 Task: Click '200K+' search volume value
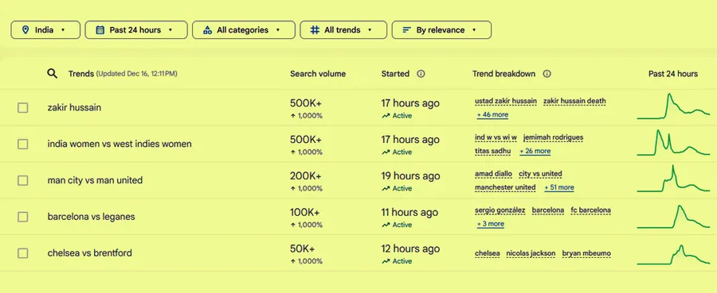(305, 176)
